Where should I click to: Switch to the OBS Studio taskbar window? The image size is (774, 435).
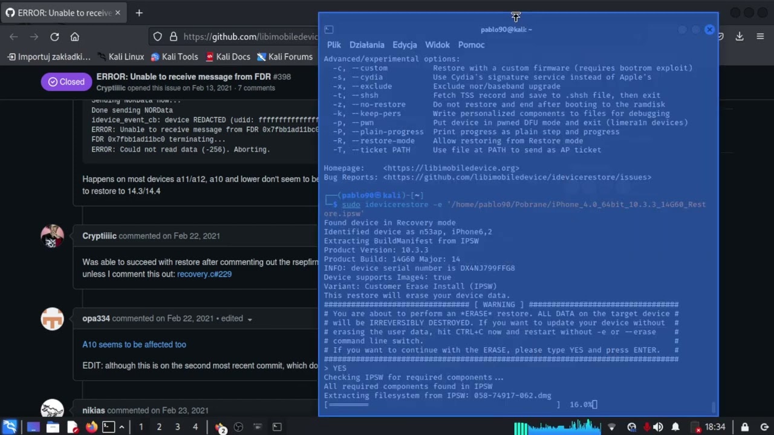238,427
